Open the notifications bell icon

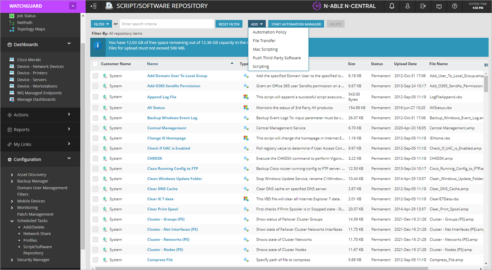click(392, 6)
